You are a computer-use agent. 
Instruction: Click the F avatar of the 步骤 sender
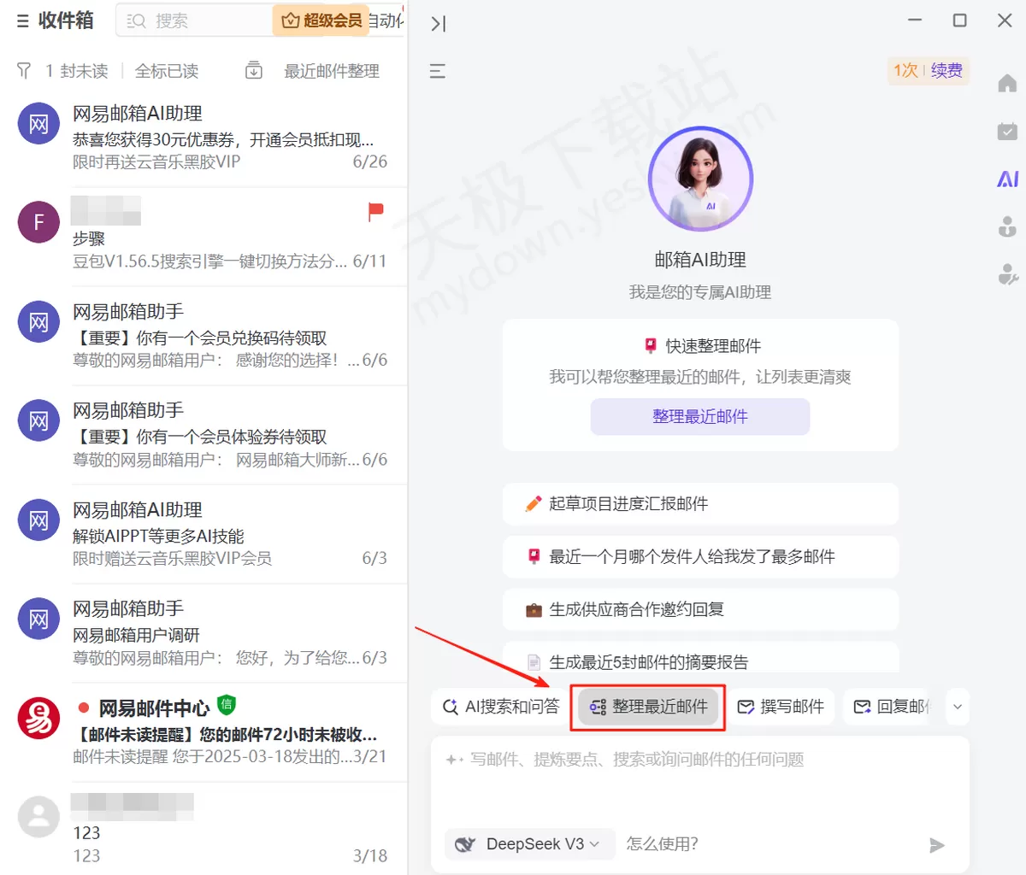[38, 222]
